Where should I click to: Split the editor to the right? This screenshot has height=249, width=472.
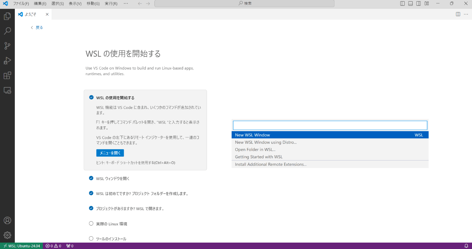(458, 14)
